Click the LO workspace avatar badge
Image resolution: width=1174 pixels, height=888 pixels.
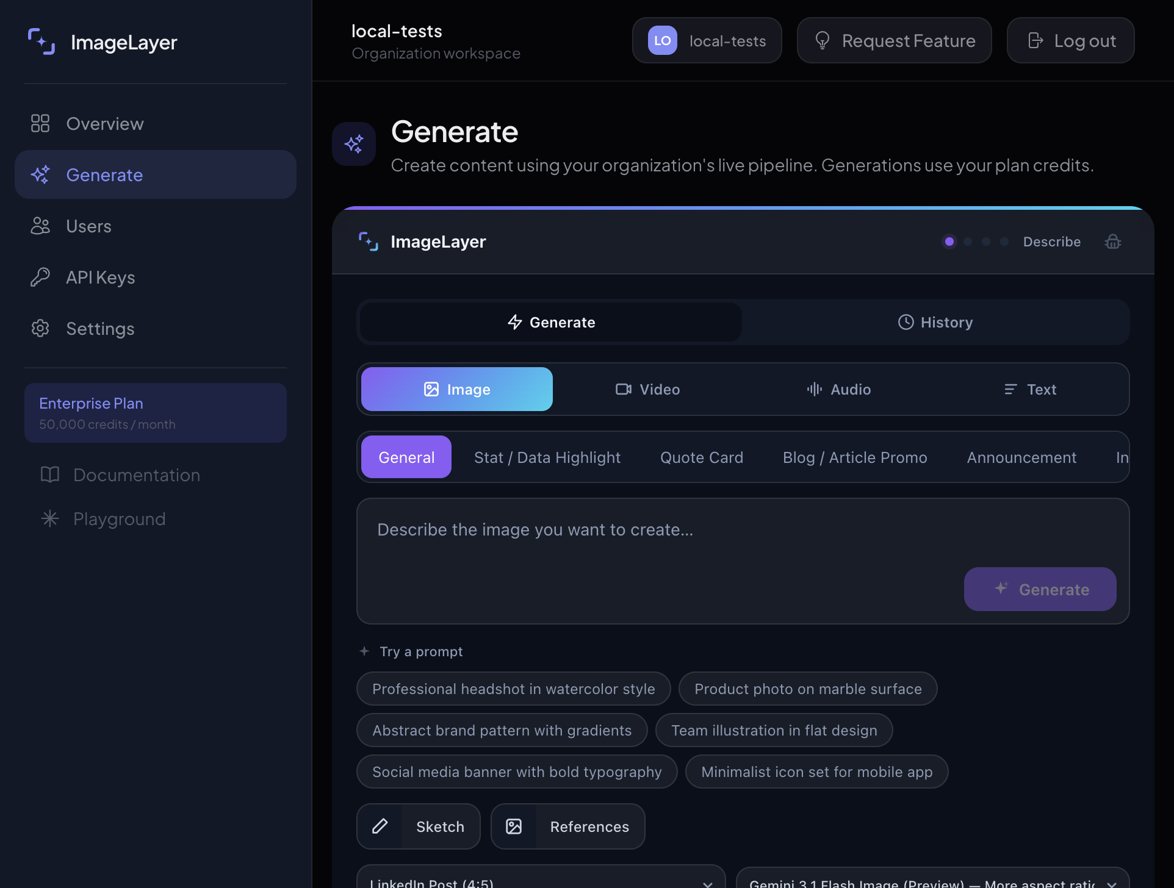[663, 40]
